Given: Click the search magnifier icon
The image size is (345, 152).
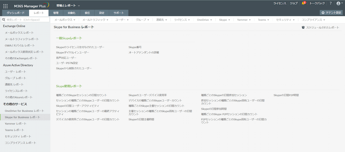Looking at the screenshot, I should click(x=4, y=20).
